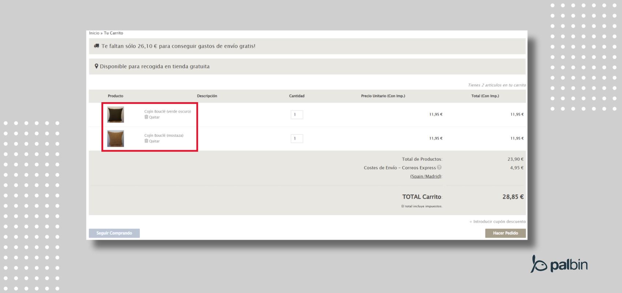Open the Cojín Bouclé (mostaza) product link
Image resolution: width=622 pixels, height=293 pixels.
(x=164, y=135)
